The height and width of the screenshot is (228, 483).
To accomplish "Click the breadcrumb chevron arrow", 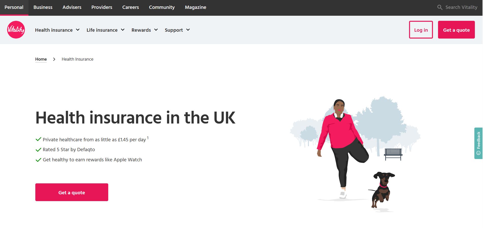I will coord(54,59).
